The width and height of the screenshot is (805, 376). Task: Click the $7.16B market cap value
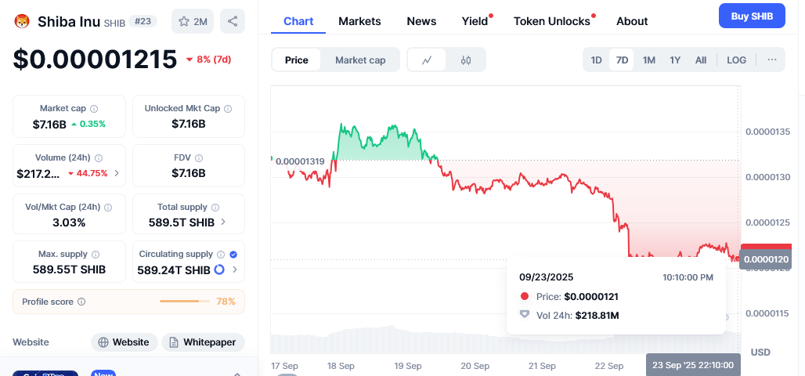point(49,124)
